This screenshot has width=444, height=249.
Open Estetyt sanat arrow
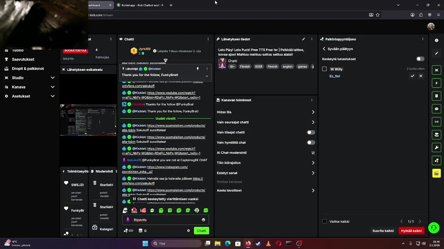coord(313,173)
